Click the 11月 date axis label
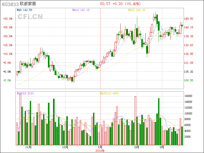This screenshot has width=204, height=153. [29, 147]
